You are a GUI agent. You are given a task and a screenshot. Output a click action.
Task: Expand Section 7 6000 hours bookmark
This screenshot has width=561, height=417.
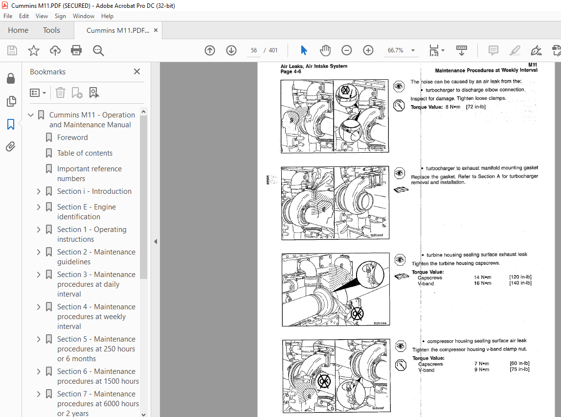[39, 394]
